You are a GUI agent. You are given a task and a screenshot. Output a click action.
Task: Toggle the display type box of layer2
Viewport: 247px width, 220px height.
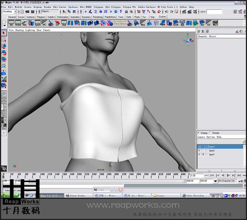coord(203,150)
